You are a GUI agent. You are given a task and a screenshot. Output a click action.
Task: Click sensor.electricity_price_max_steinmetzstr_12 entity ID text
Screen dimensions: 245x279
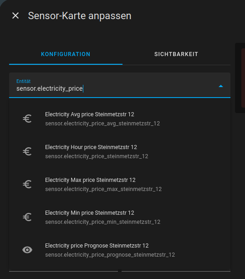[x=103, y=189]
